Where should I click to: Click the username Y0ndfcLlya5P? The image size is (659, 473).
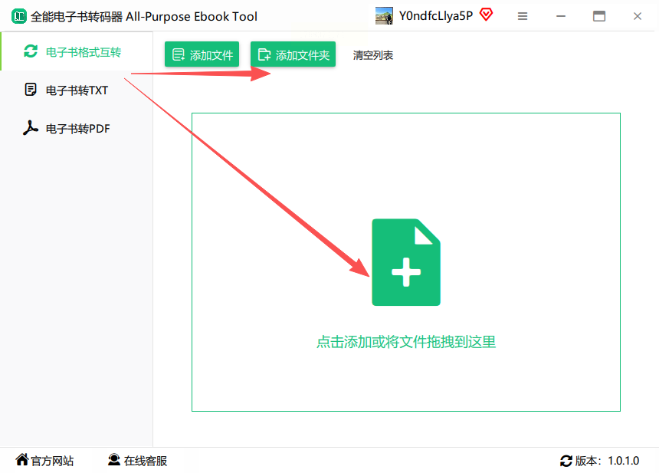(436, 16)
